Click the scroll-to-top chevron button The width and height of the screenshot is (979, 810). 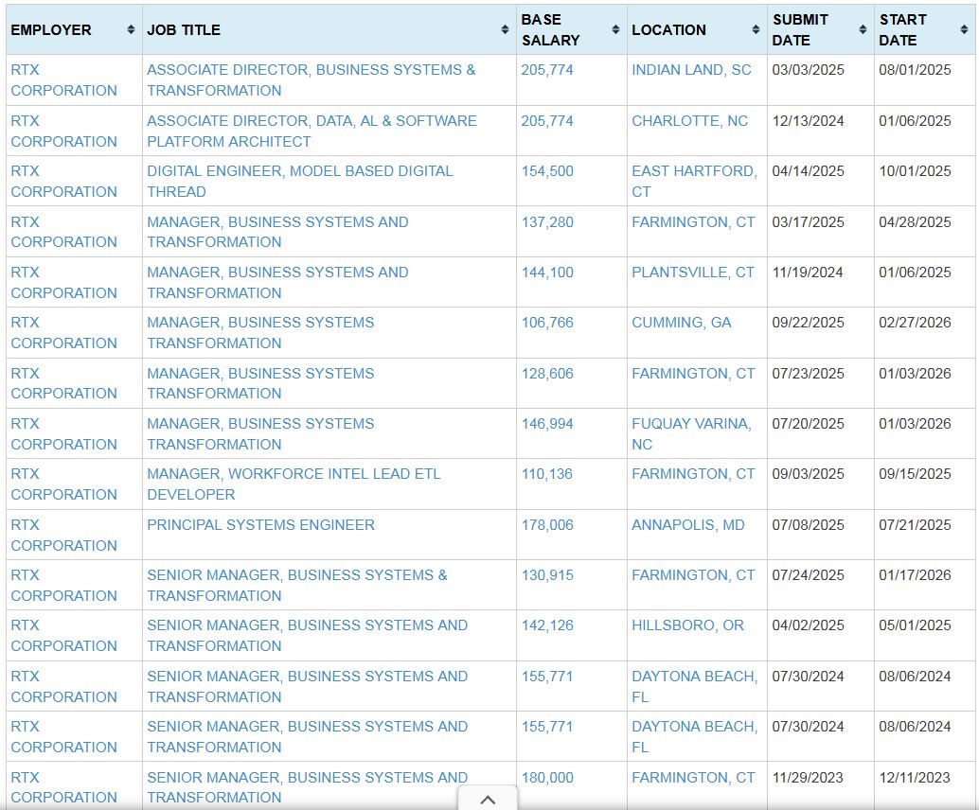488,799
